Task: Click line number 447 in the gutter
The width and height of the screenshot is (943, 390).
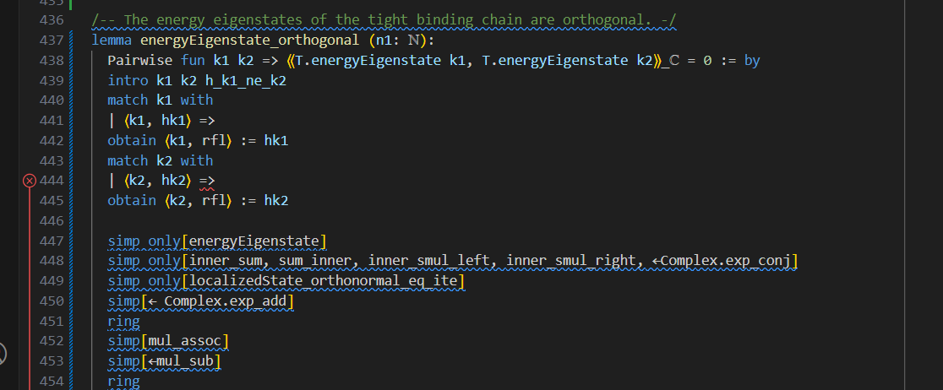Action: point(52,241)
